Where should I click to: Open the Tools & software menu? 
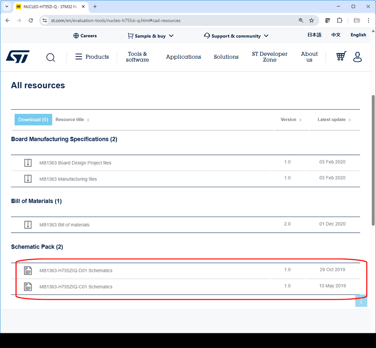tap(137, 57)
